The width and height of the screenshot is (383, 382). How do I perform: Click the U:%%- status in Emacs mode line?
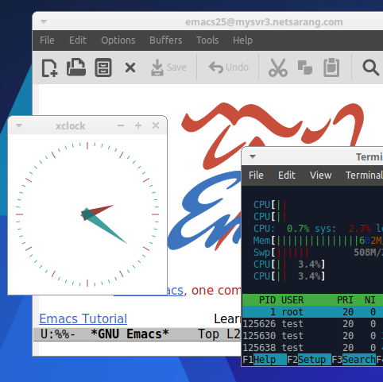point(58,334)
